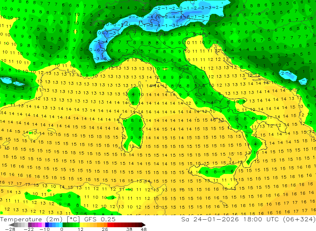Click the '-22' legend value

(29, 229)
